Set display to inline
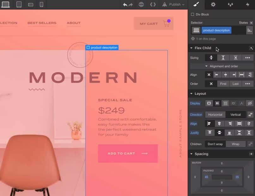 (x=241, y=103)
